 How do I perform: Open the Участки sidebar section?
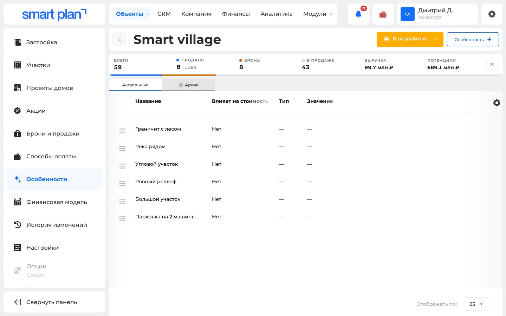54,65
